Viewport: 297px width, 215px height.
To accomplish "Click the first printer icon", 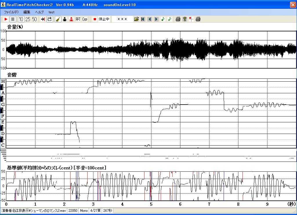I will (x=178, y=19).
